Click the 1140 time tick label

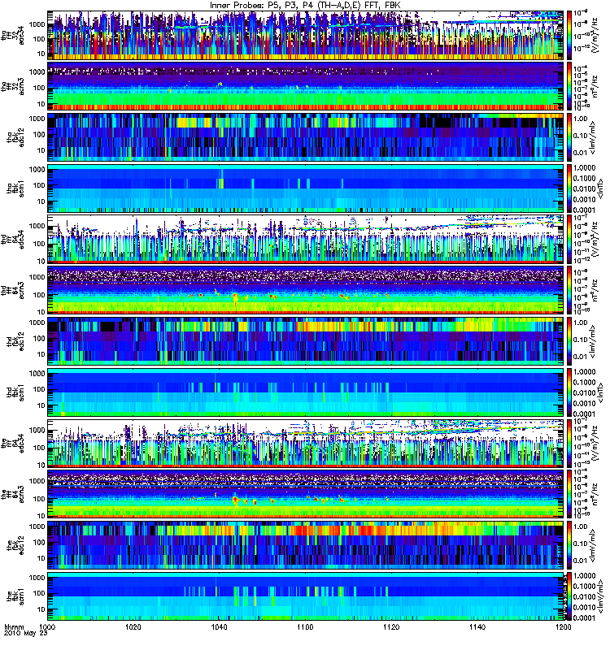(x=477, y=627)
